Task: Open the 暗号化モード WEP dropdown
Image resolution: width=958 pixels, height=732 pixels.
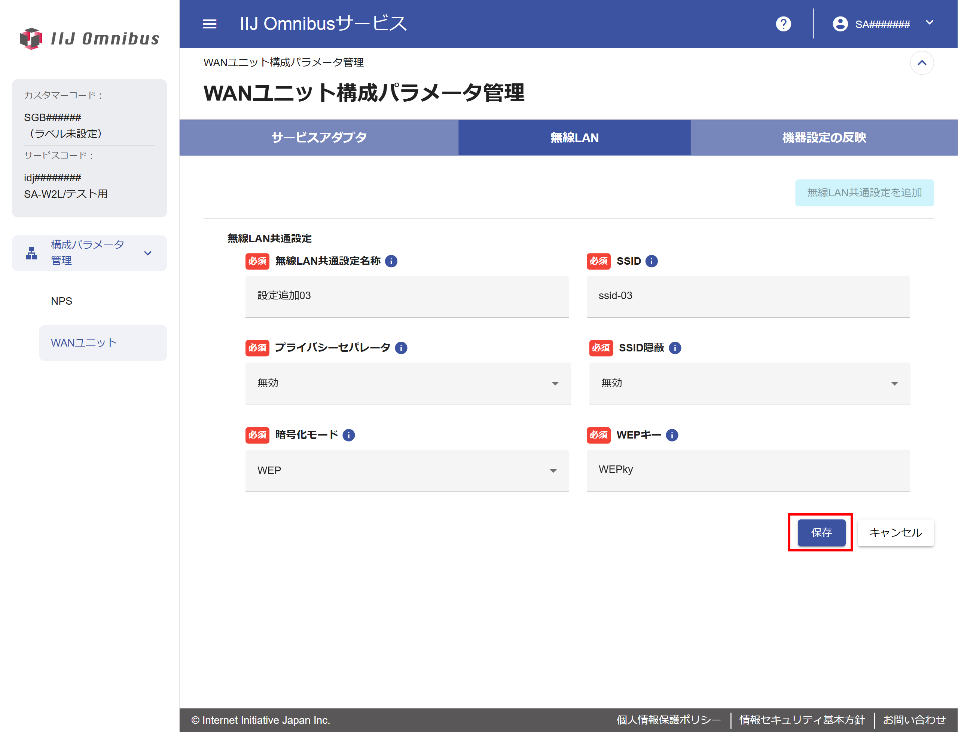Action: [406, 470]
